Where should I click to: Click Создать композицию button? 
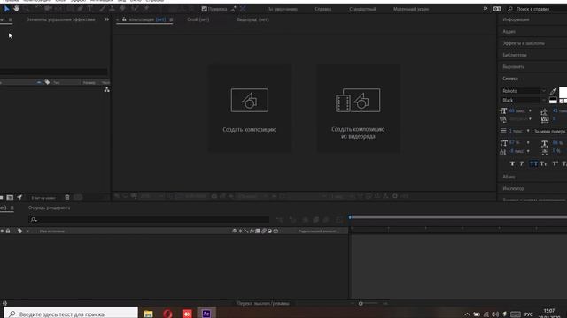pos(250,130)
